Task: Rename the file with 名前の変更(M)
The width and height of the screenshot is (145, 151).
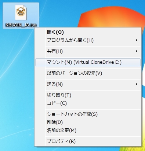Action: click(x=88, y=130)
